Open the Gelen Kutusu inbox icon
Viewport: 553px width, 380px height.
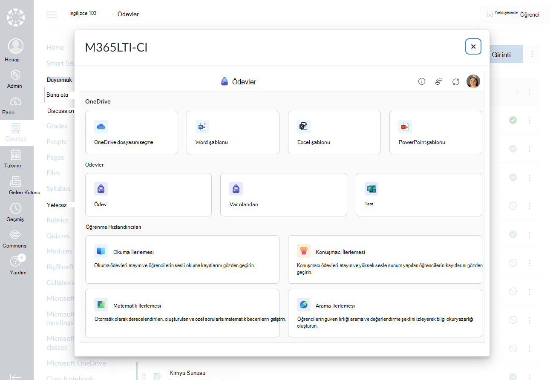tap(16, 181)
